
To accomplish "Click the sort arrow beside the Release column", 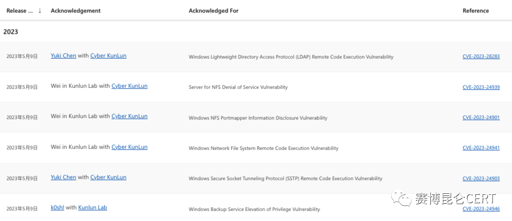I will tap(40, 10).
